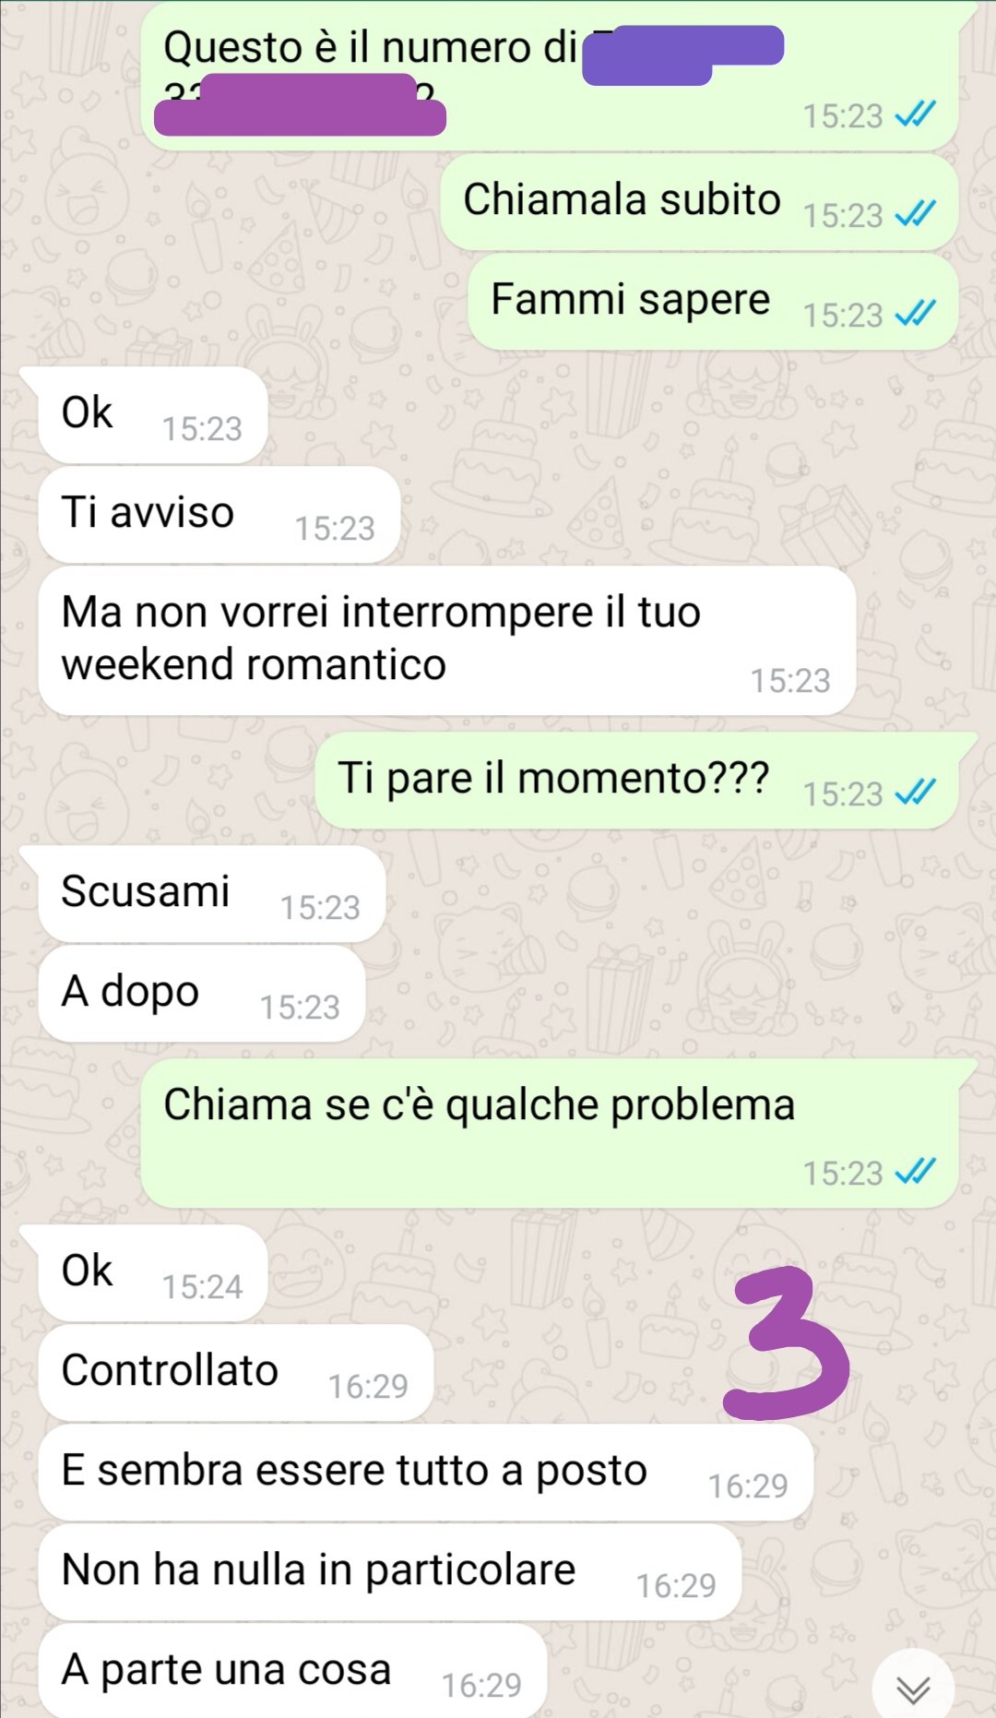Tap the scroll-to-bottom double chevron button
Viewport: 996px width, 1718px height.
pos(913,1688)
